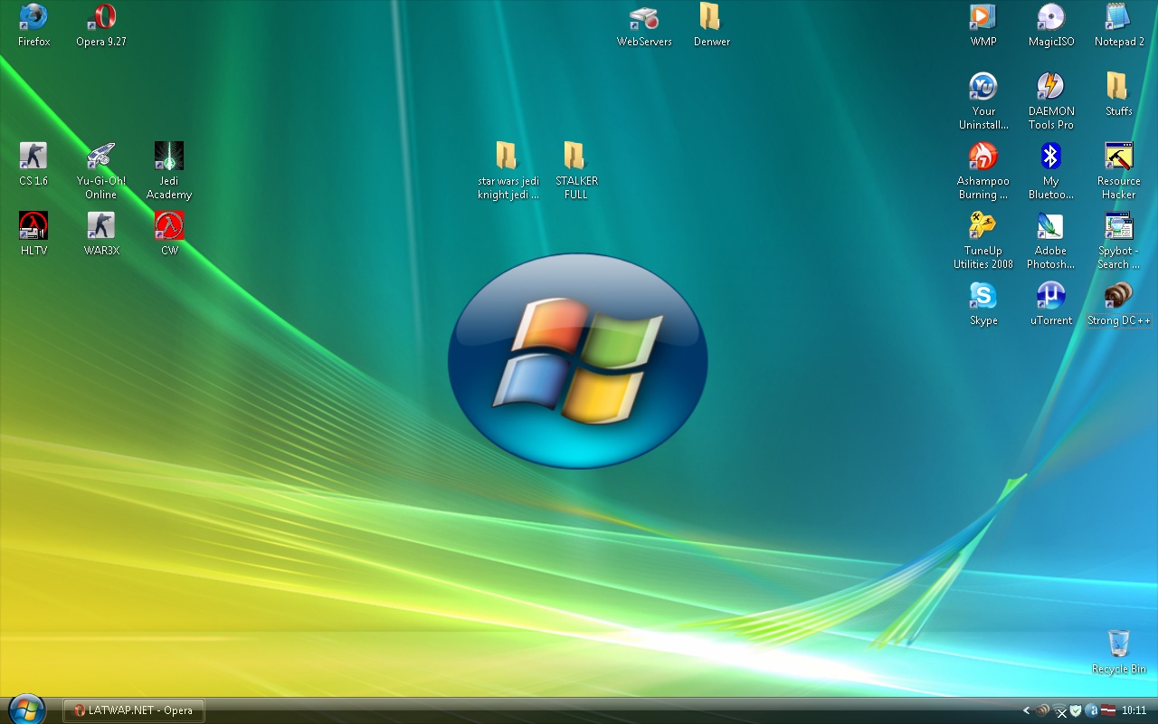This screenshot has height=724, width=1158.
Task: Click the MagicISO disc icon
Action: 1051,24
